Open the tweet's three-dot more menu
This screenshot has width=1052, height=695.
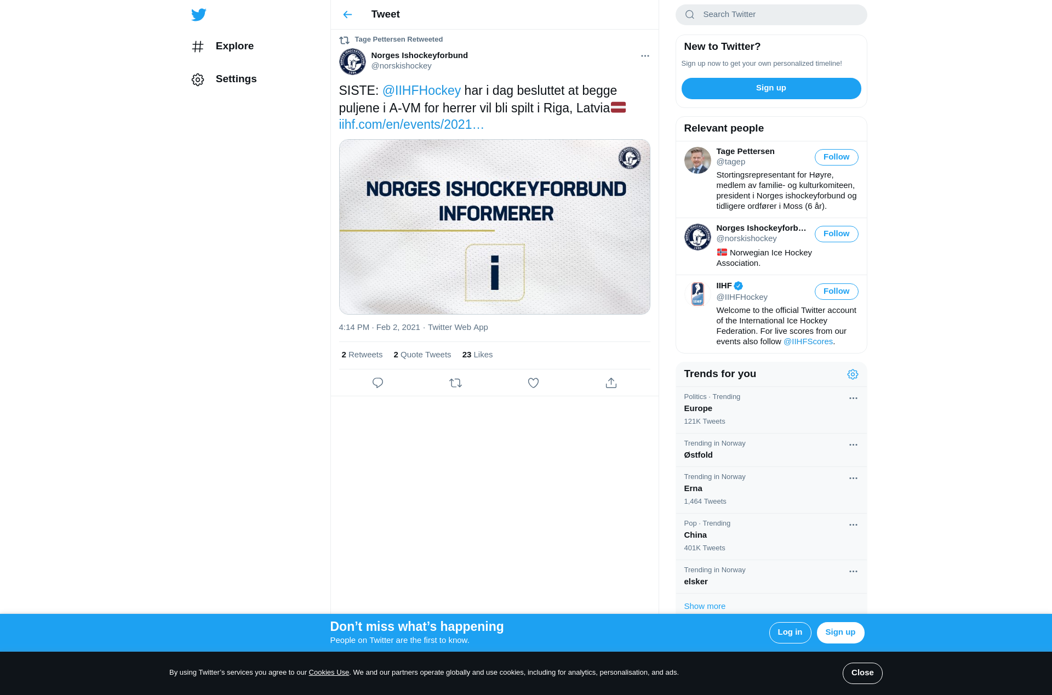645,56
